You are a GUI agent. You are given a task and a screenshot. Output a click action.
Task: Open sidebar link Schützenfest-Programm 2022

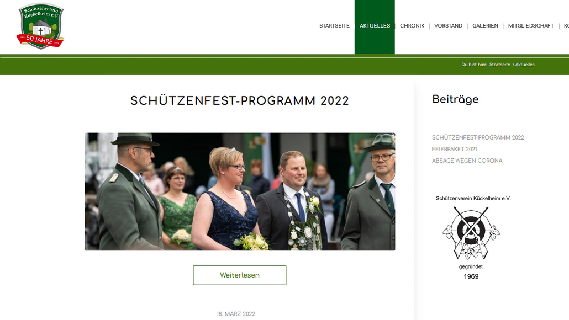[x=478, y=137]
